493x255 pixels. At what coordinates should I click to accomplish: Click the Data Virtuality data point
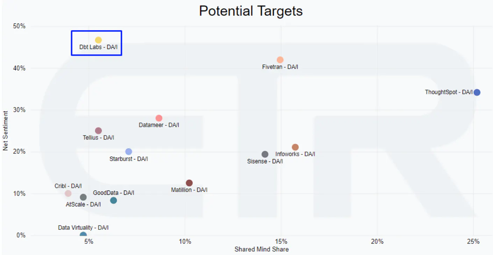click(x=83, y=235)
